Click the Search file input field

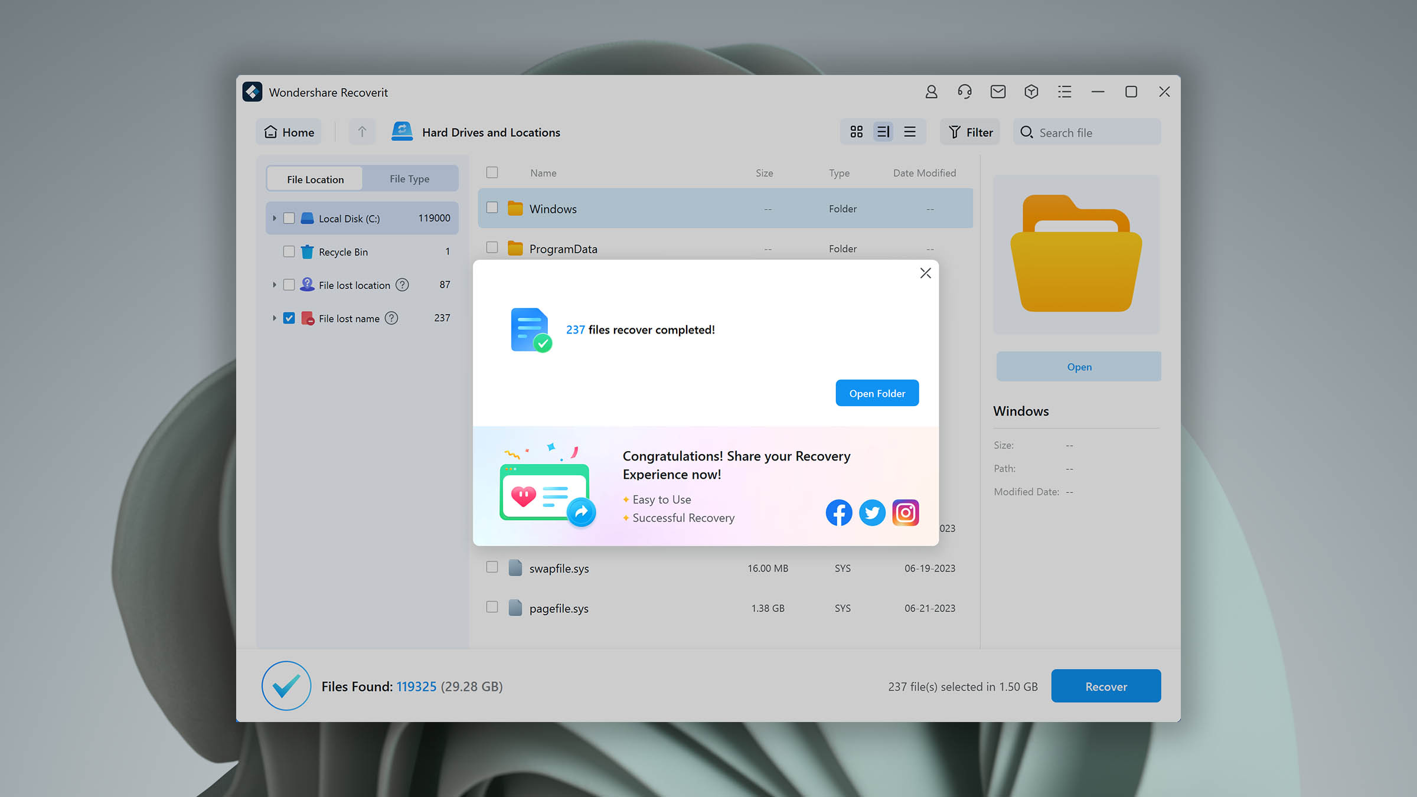tap(1088, 132)
